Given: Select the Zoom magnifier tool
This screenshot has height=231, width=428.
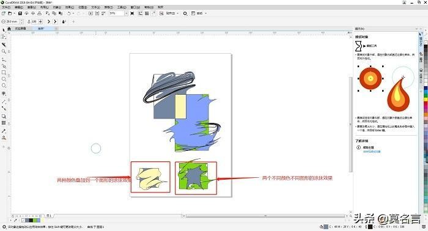Looking at the screenshot, I should coord(4,51).
